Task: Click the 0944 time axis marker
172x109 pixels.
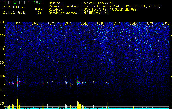Action: (x=68, y=23)
